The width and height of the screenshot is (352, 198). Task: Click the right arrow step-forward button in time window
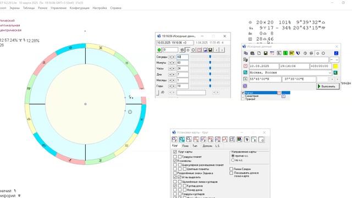(222, 50)
